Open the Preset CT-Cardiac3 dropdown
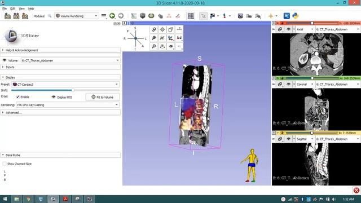This screenshot has width=361, height=203. tap(65, 85)
